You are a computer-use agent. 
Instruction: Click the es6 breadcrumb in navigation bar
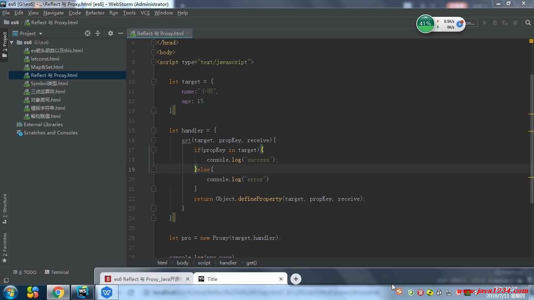click(11, 23)
